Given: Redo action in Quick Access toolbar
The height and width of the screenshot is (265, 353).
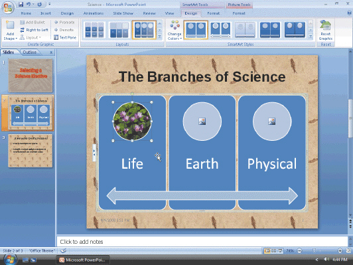Looking at the screenshot, I should (39, 4).
